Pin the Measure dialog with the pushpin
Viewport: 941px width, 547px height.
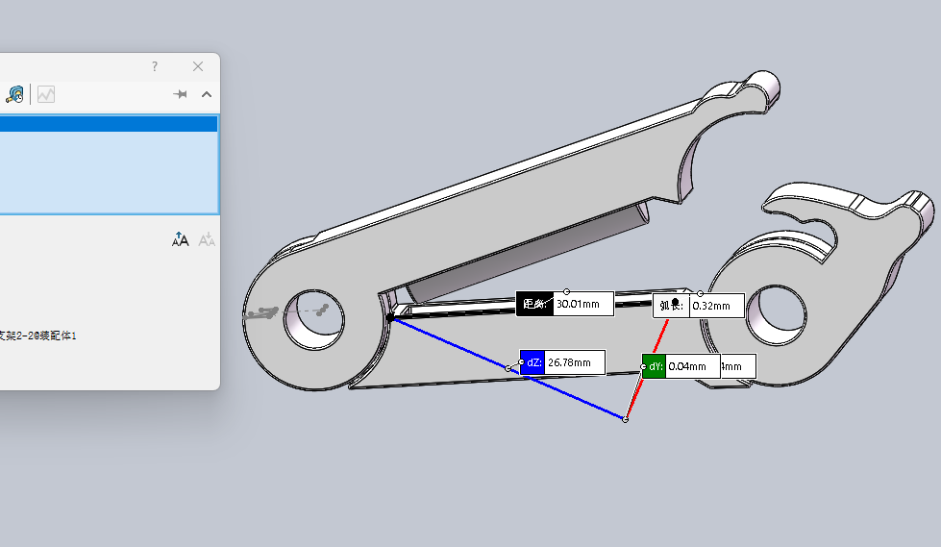(180, 94)
